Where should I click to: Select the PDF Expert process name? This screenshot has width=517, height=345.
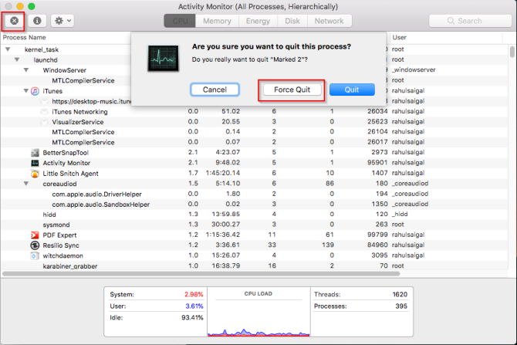click(59, 235)
